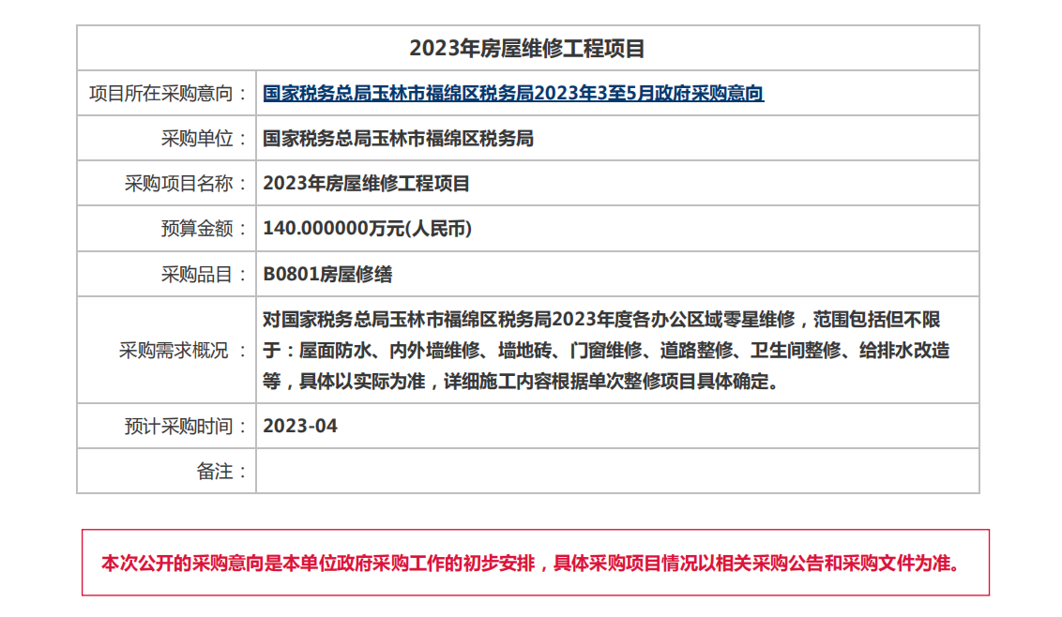This screenshot has width=1062, height=617.
Task: Click the category value B0801房屋修缮
Action: point(327,275)
